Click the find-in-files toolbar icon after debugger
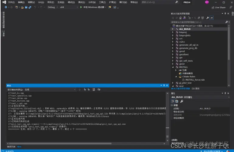Screen dimensions: 234x152 click(x=110, y=7)
